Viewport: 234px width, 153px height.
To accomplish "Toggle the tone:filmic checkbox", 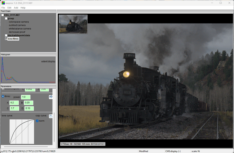I will click(6, 39).
